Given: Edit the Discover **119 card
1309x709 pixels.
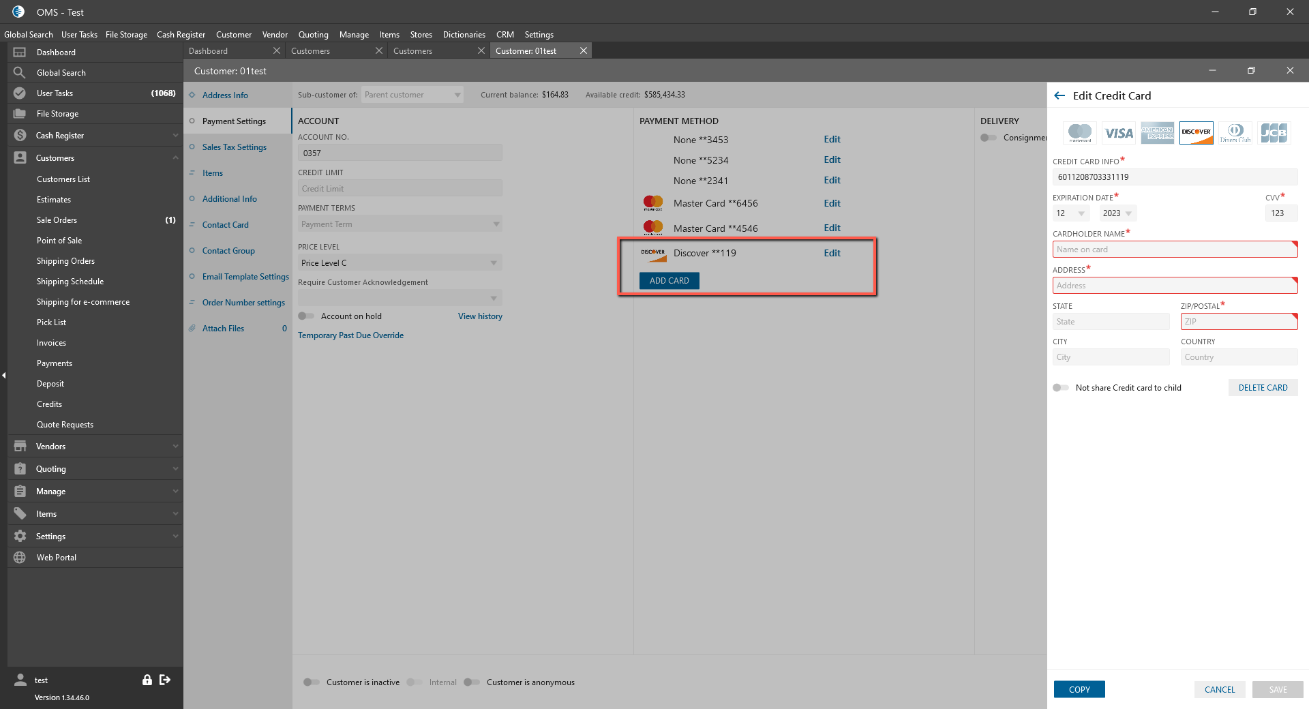Looking at the screenshot, I should 832,253.
